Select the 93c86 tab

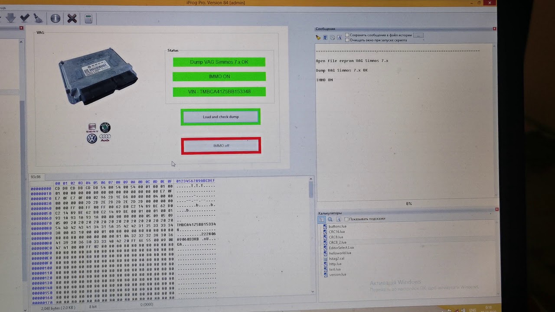click(x=36, y=177)
